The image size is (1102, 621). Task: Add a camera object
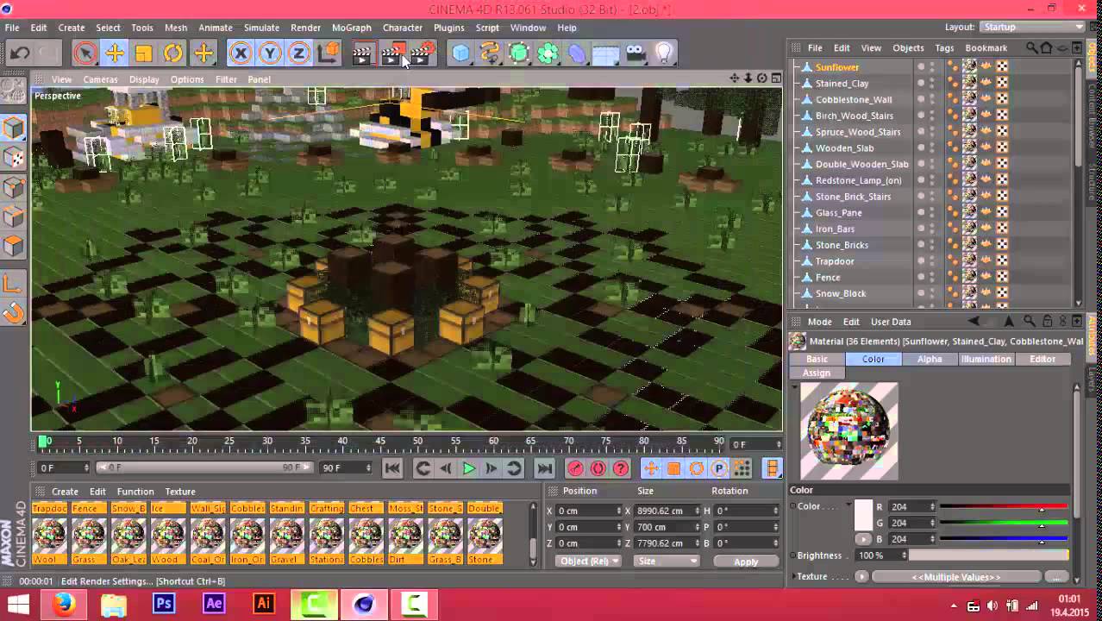pos(636,53)
